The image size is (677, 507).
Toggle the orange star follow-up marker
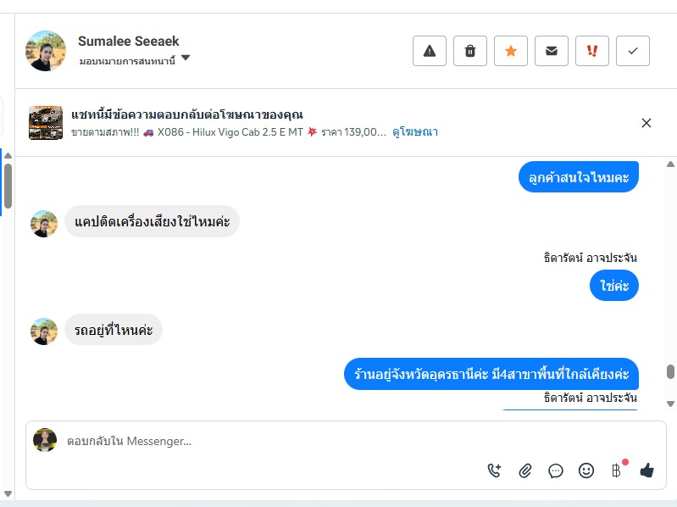511,51
